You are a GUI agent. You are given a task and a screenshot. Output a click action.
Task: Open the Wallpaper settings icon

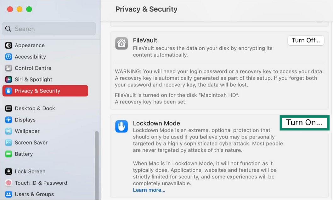[x=8, y=131]
